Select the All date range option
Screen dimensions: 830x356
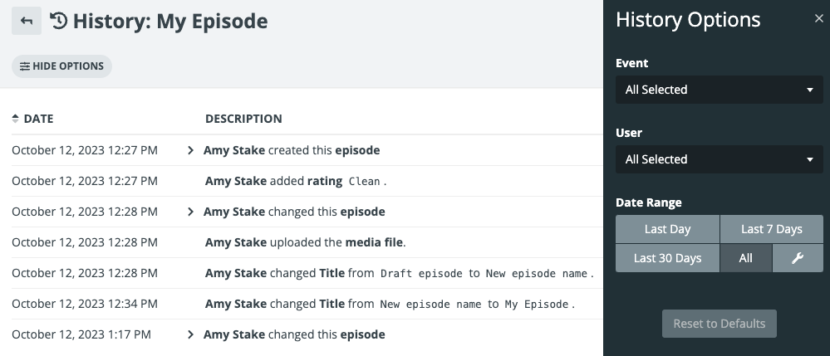745,258
